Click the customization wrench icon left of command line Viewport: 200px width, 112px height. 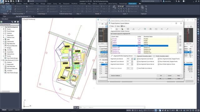coord(78,107)
